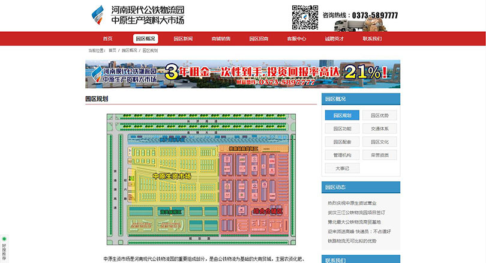486x263 pixels.
Task: Open 商铺销售 from the navigation bar
Action: 221,38
